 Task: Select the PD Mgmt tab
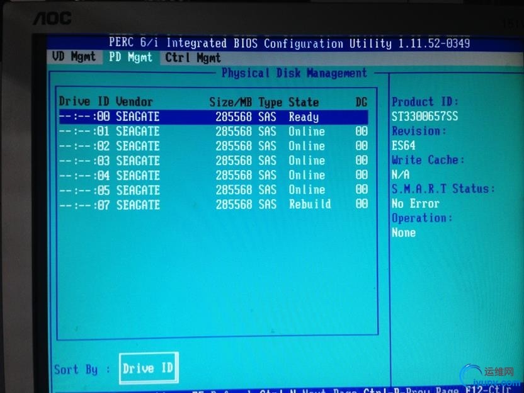pyautogui.click(x=130, y=57)
